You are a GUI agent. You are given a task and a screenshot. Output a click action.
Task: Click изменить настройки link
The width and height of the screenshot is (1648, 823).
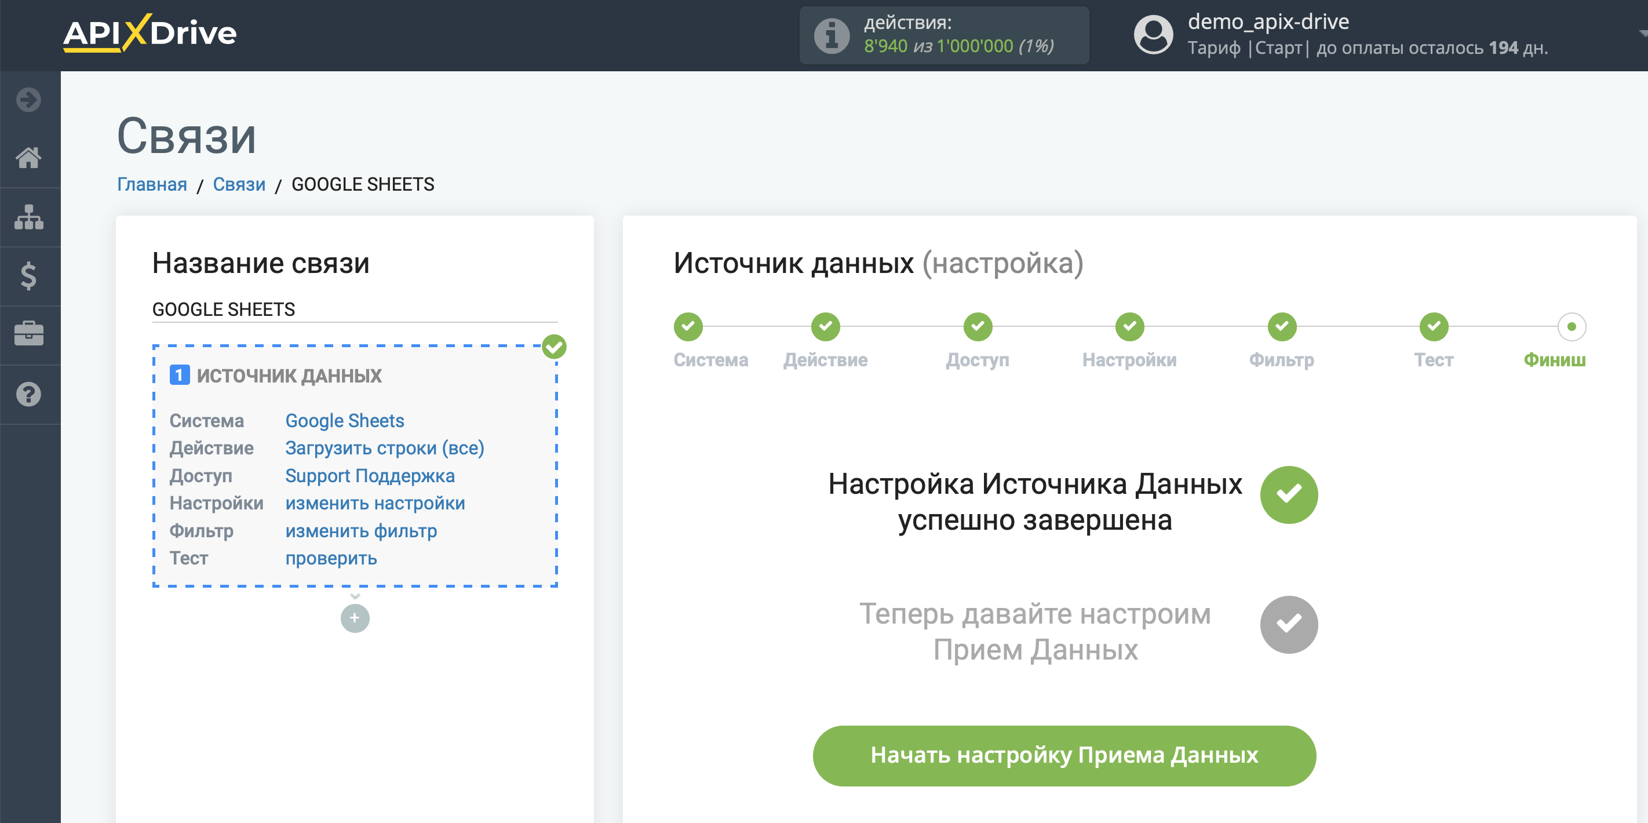375,503
